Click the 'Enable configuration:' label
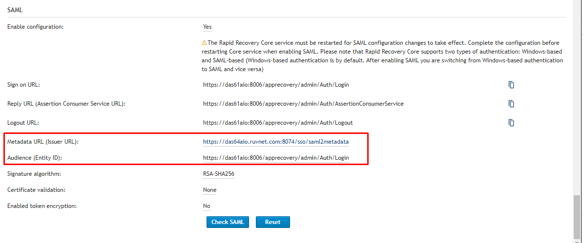The width and height of the screenshot is (584, 243). click(36, 27)
